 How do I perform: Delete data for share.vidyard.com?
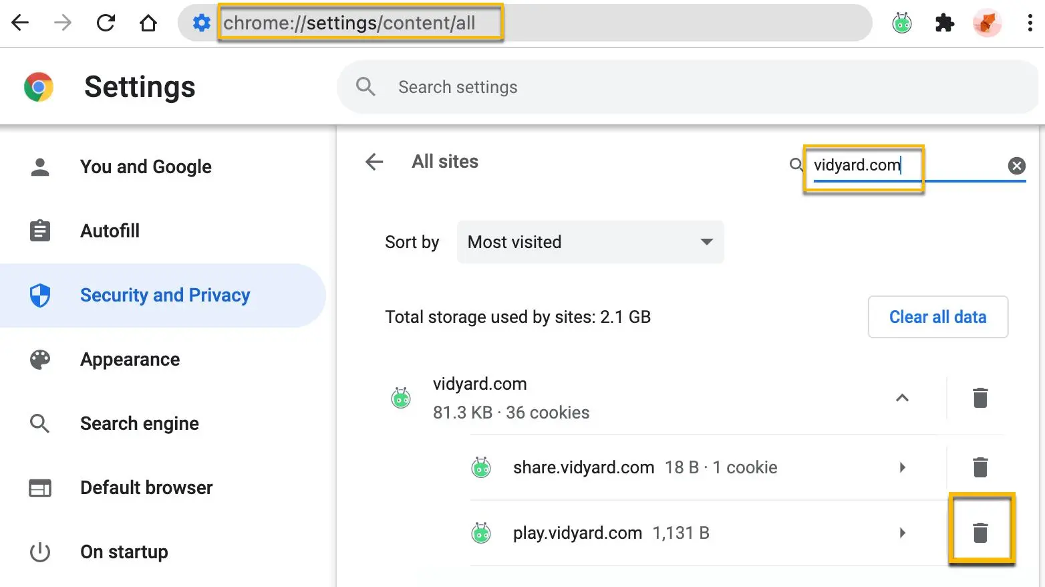coord(980,467)
